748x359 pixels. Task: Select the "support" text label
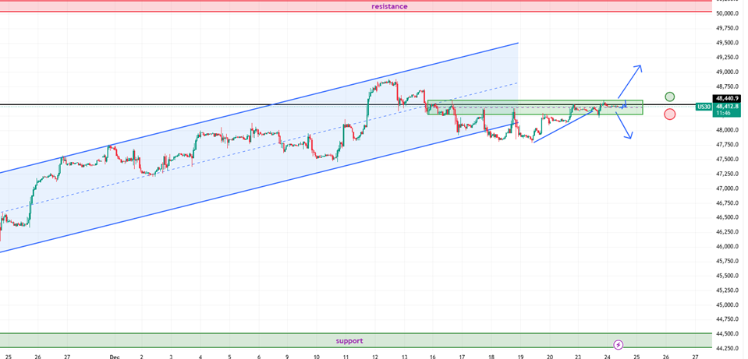click(x=349, y=340)
